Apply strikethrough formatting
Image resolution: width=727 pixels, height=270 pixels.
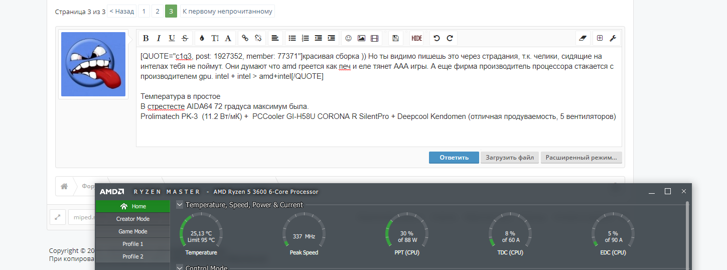[x=185, y=38]
